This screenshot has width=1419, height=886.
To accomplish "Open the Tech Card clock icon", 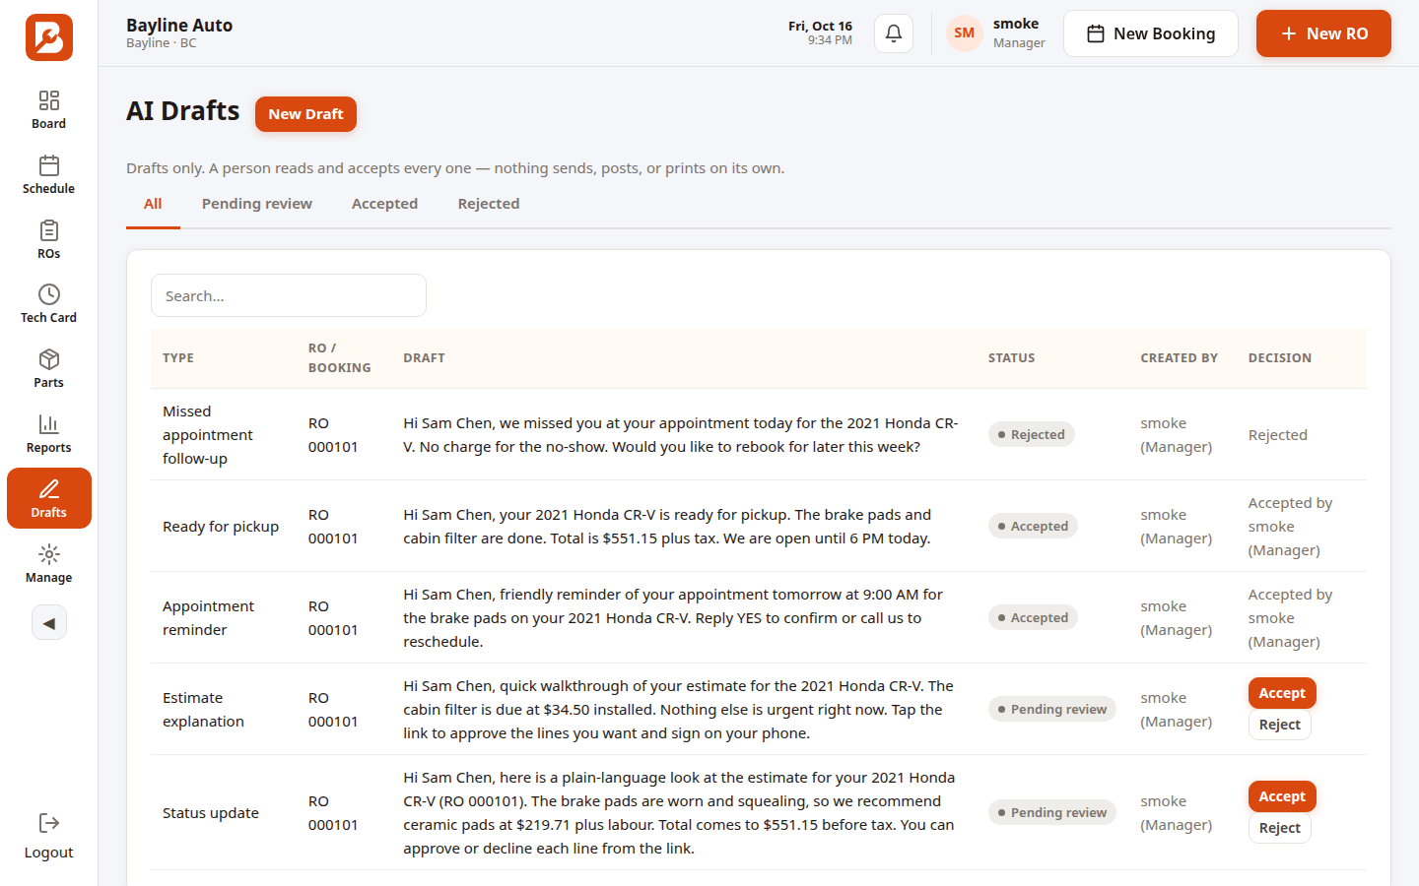I will pos(49,294).
